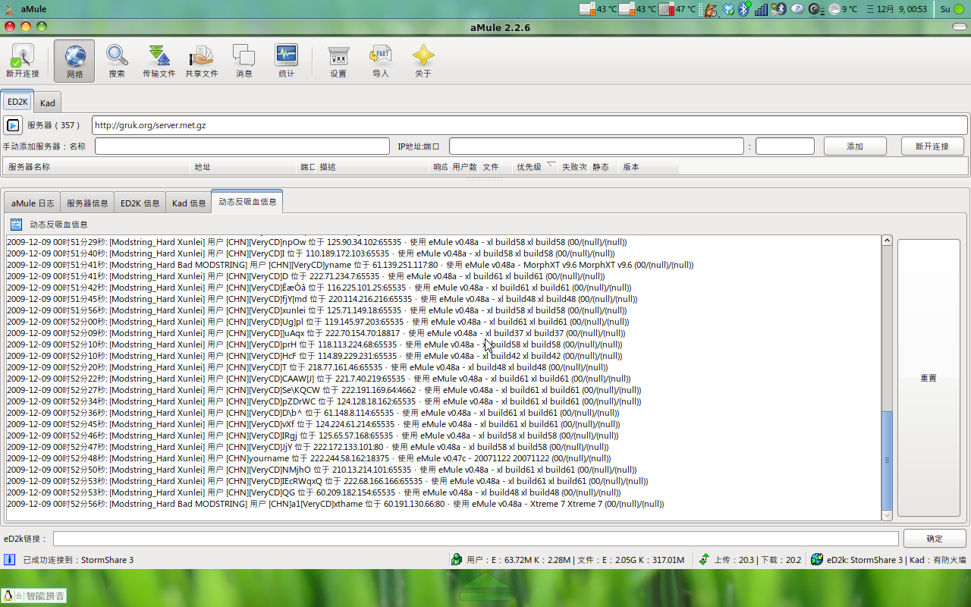
Task: Click the log scrollbar down arrow
Action: tap(887, 515)
